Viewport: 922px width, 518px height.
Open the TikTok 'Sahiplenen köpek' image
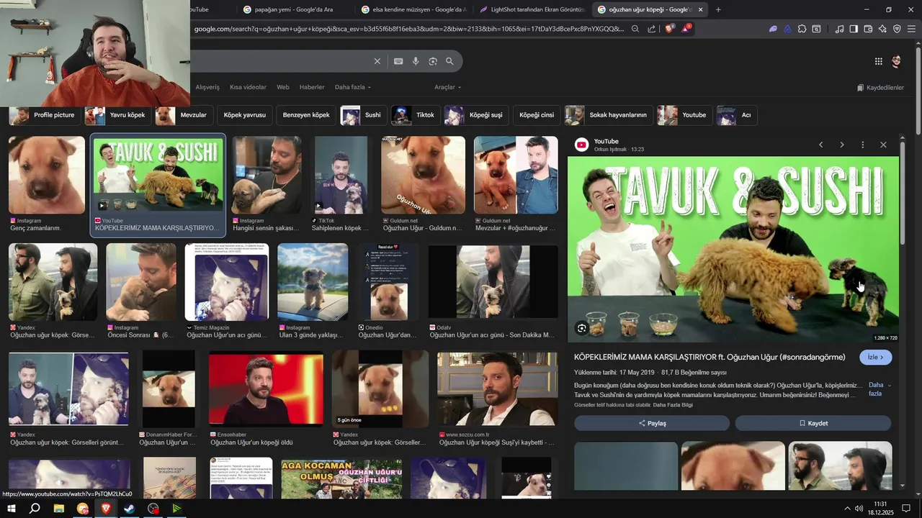[x=341, y=175]
